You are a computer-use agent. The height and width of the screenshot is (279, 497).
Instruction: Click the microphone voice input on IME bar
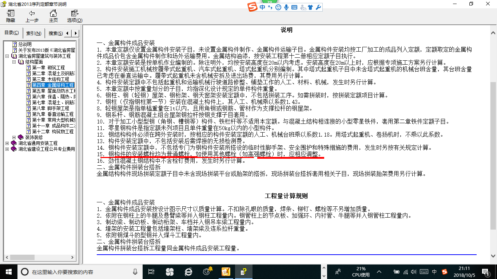[286, 7]
